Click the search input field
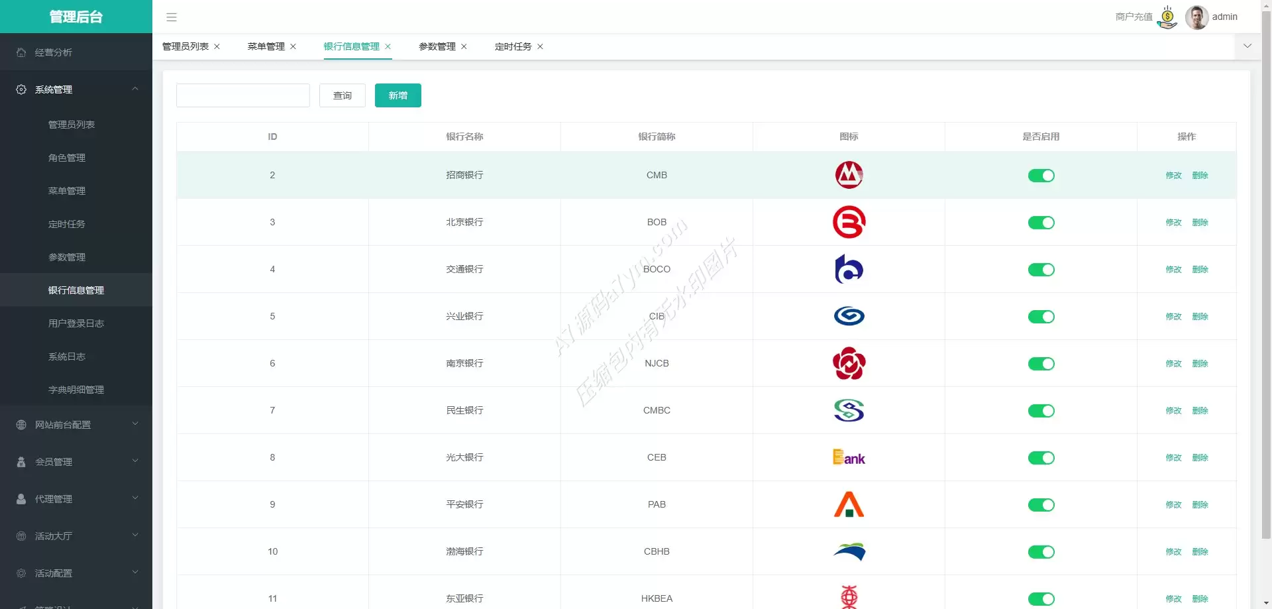Image resolution: width=1272 pixels, height=609 pixels. [243, 95]
